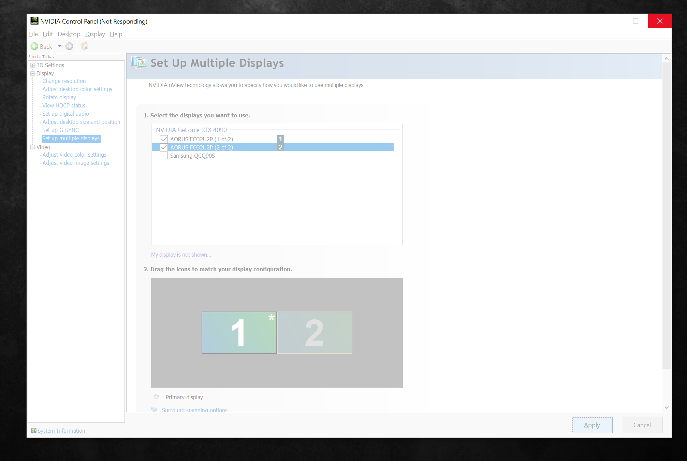The height and width of the screenshot is (461, 687).
Task: Click the scroll up arrow of content pane
Action: 667,59
